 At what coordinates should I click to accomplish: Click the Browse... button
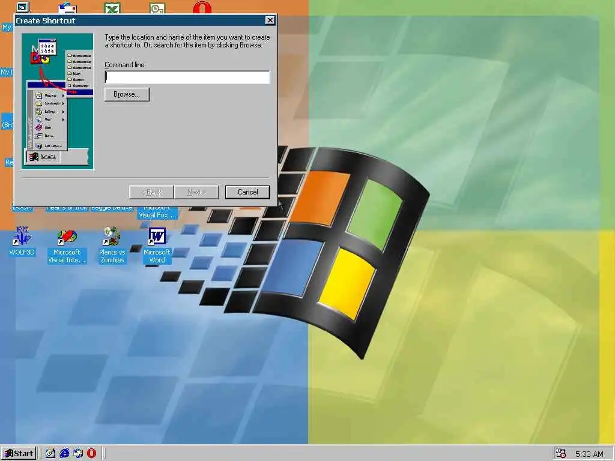pos(127,94)
